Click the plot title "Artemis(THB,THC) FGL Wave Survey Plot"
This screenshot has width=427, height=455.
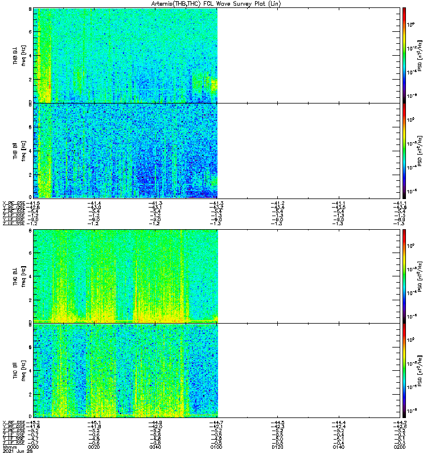(x=216, y=3)
